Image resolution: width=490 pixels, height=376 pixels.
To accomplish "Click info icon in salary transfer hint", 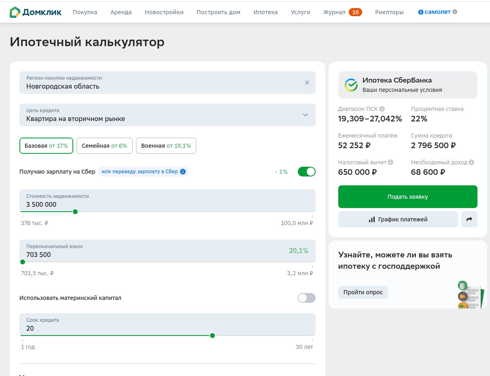I will pos(183,172).
